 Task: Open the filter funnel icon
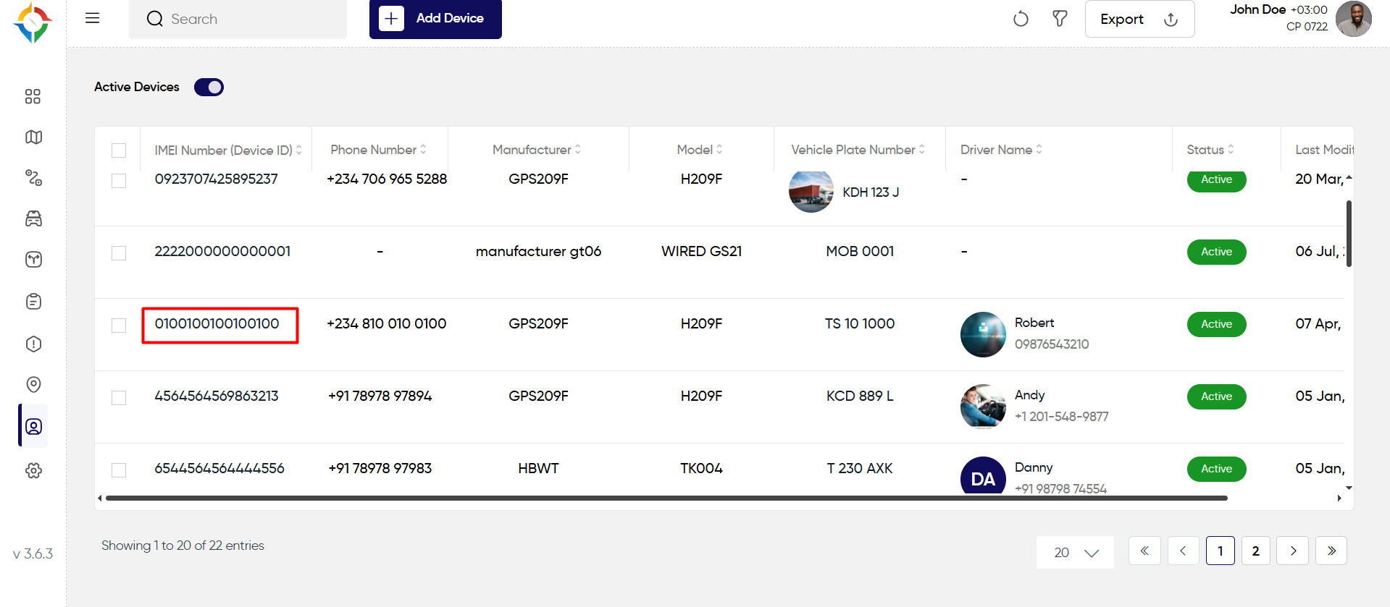1060,19
